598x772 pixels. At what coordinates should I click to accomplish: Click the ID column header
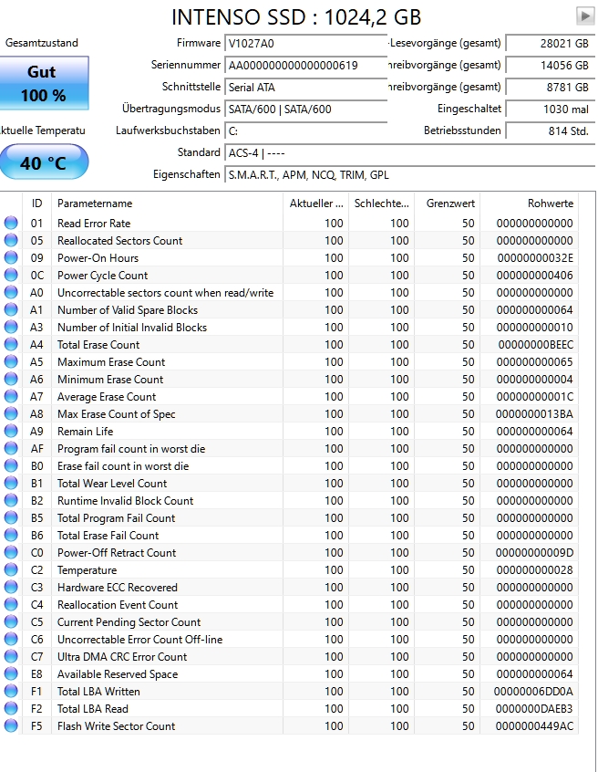[x=36, y=203]
